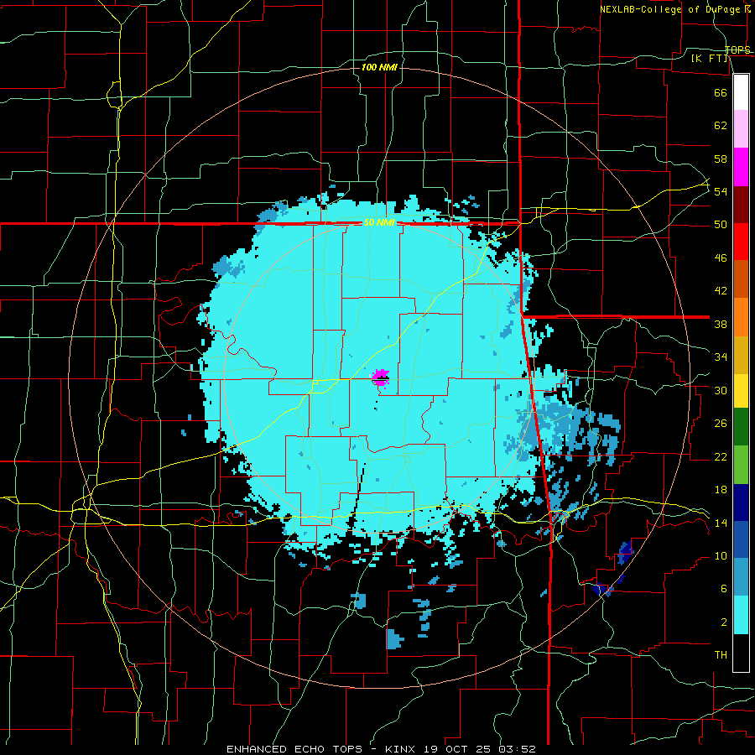
Task: Click the "KINX" radar site identifier
Action: click(401, 749)
